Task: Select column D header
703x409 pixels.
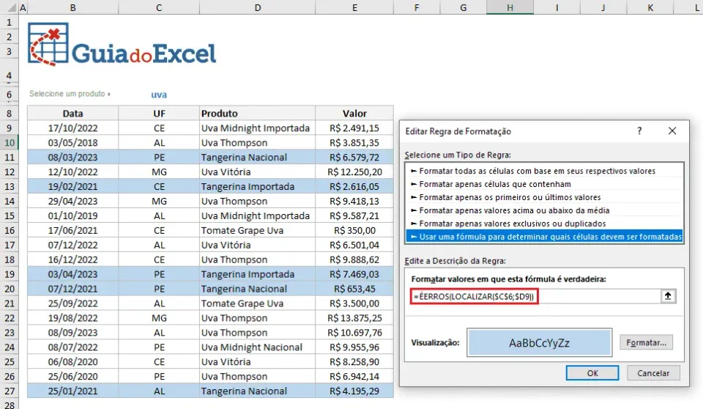Action: click(257, 7)
